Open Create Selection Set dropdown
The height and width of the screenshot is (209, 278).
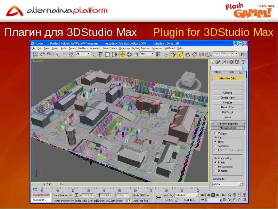click(225, 54)
